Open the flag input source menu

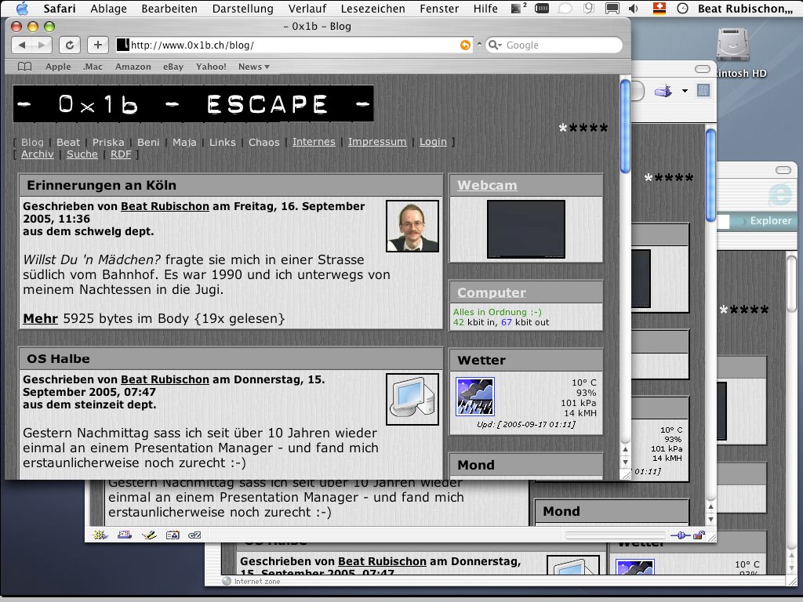tap(659, 8)
